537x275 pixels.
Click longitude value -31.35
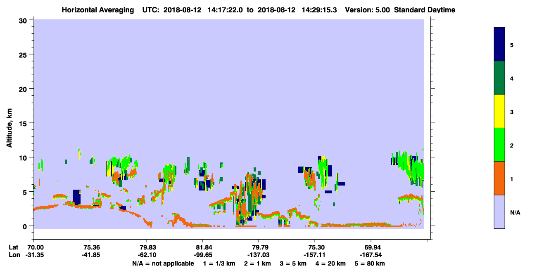click(34, 255)
